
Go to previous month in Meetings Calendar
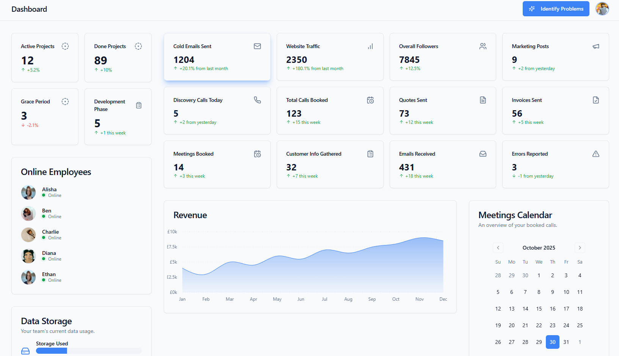[498, 248]
